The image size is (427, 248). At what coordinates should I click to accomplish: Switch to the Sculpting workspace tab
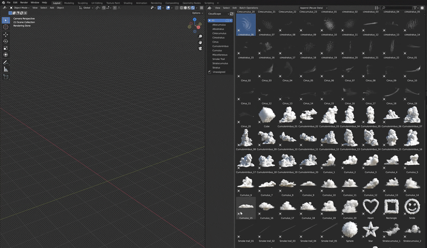pos(82,3)
